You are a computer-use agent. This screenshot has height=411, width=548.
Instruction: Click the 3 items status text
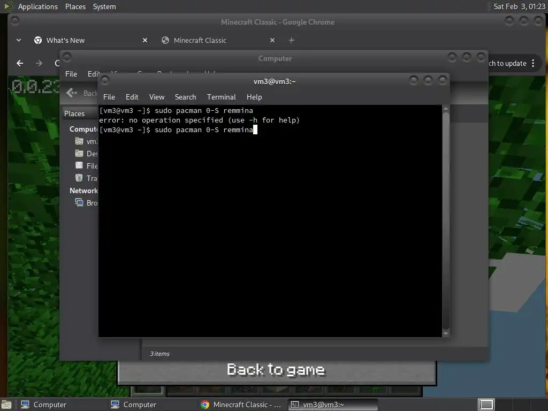point(159,354)
